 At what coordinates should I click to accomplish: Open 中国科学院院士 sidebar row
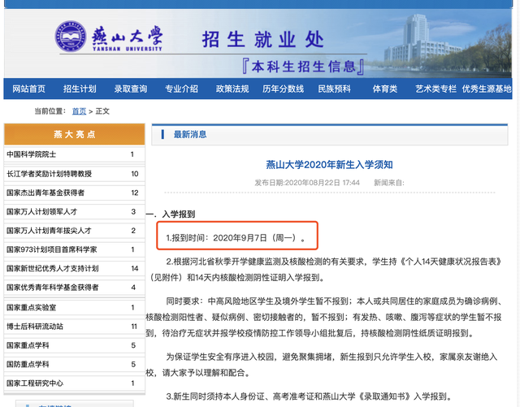[75, 154]
